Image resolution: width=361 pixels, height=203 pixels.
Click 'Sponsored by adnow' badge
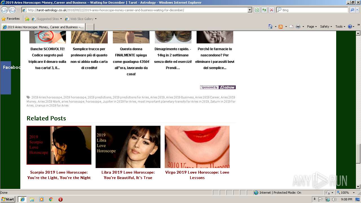tap(218, 87)
